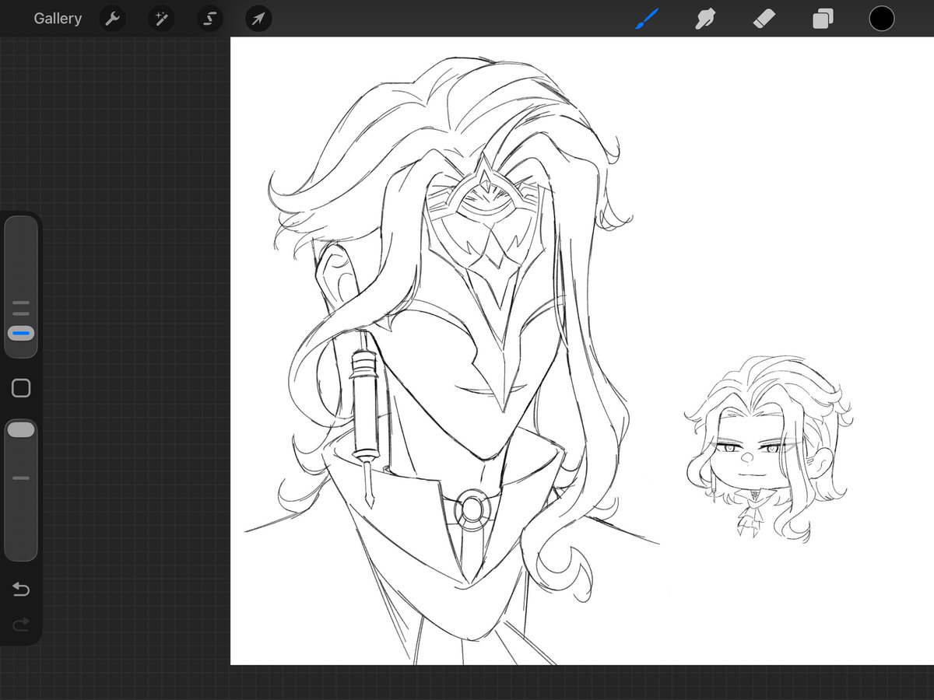Open the Adjustments magic wand menu

[x=161, y=19]
